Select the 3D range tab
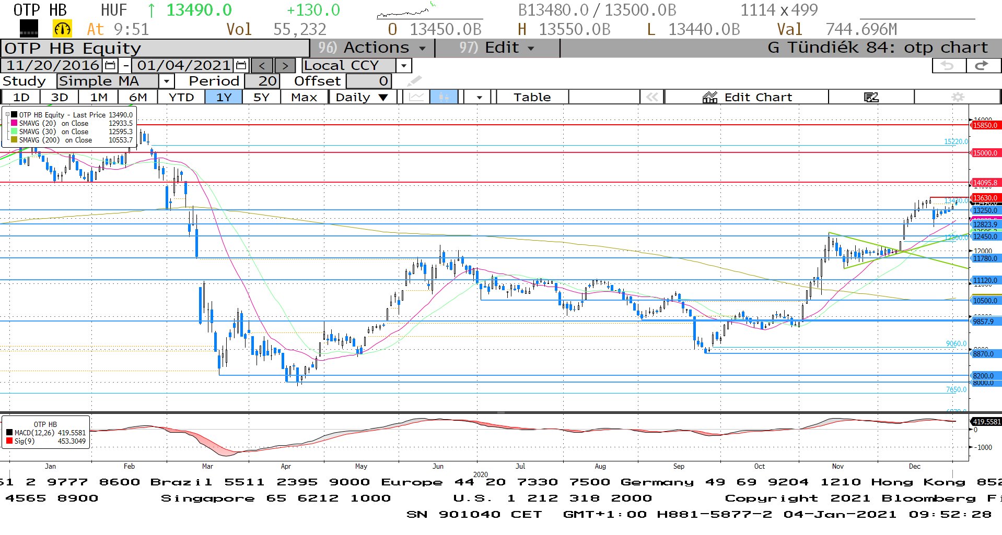This screenshot has width=1002, height=535. coord(60,97)
